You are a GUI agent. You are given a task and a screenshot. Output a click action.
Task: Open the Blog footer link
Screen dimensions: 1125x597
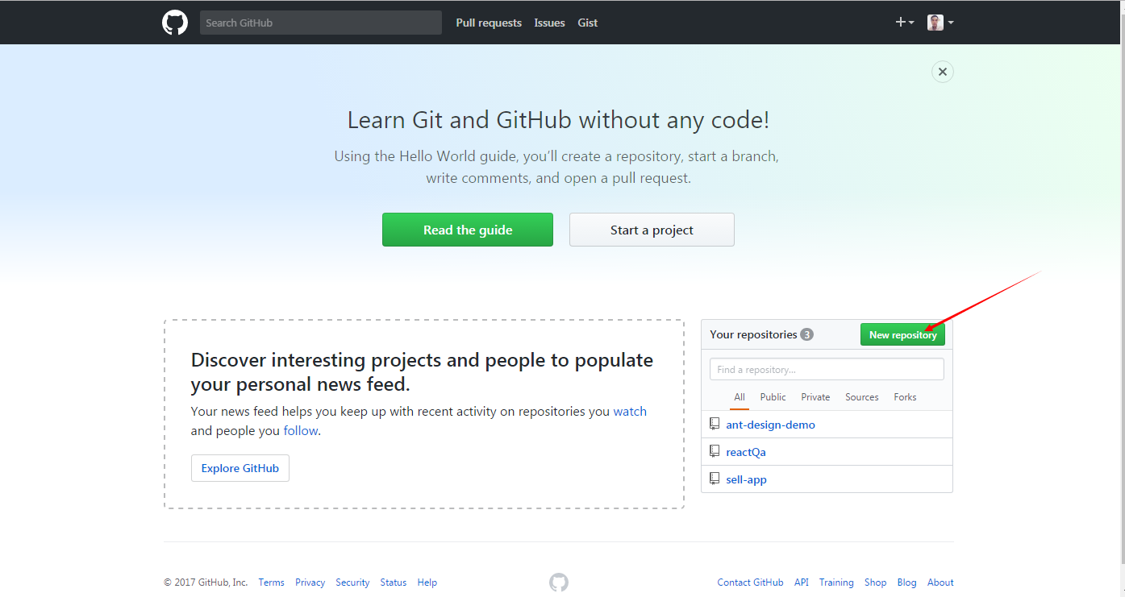pos(906,582)
